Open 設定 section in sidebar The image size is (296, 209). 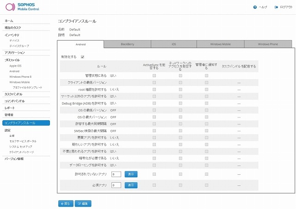coord(7,130)
